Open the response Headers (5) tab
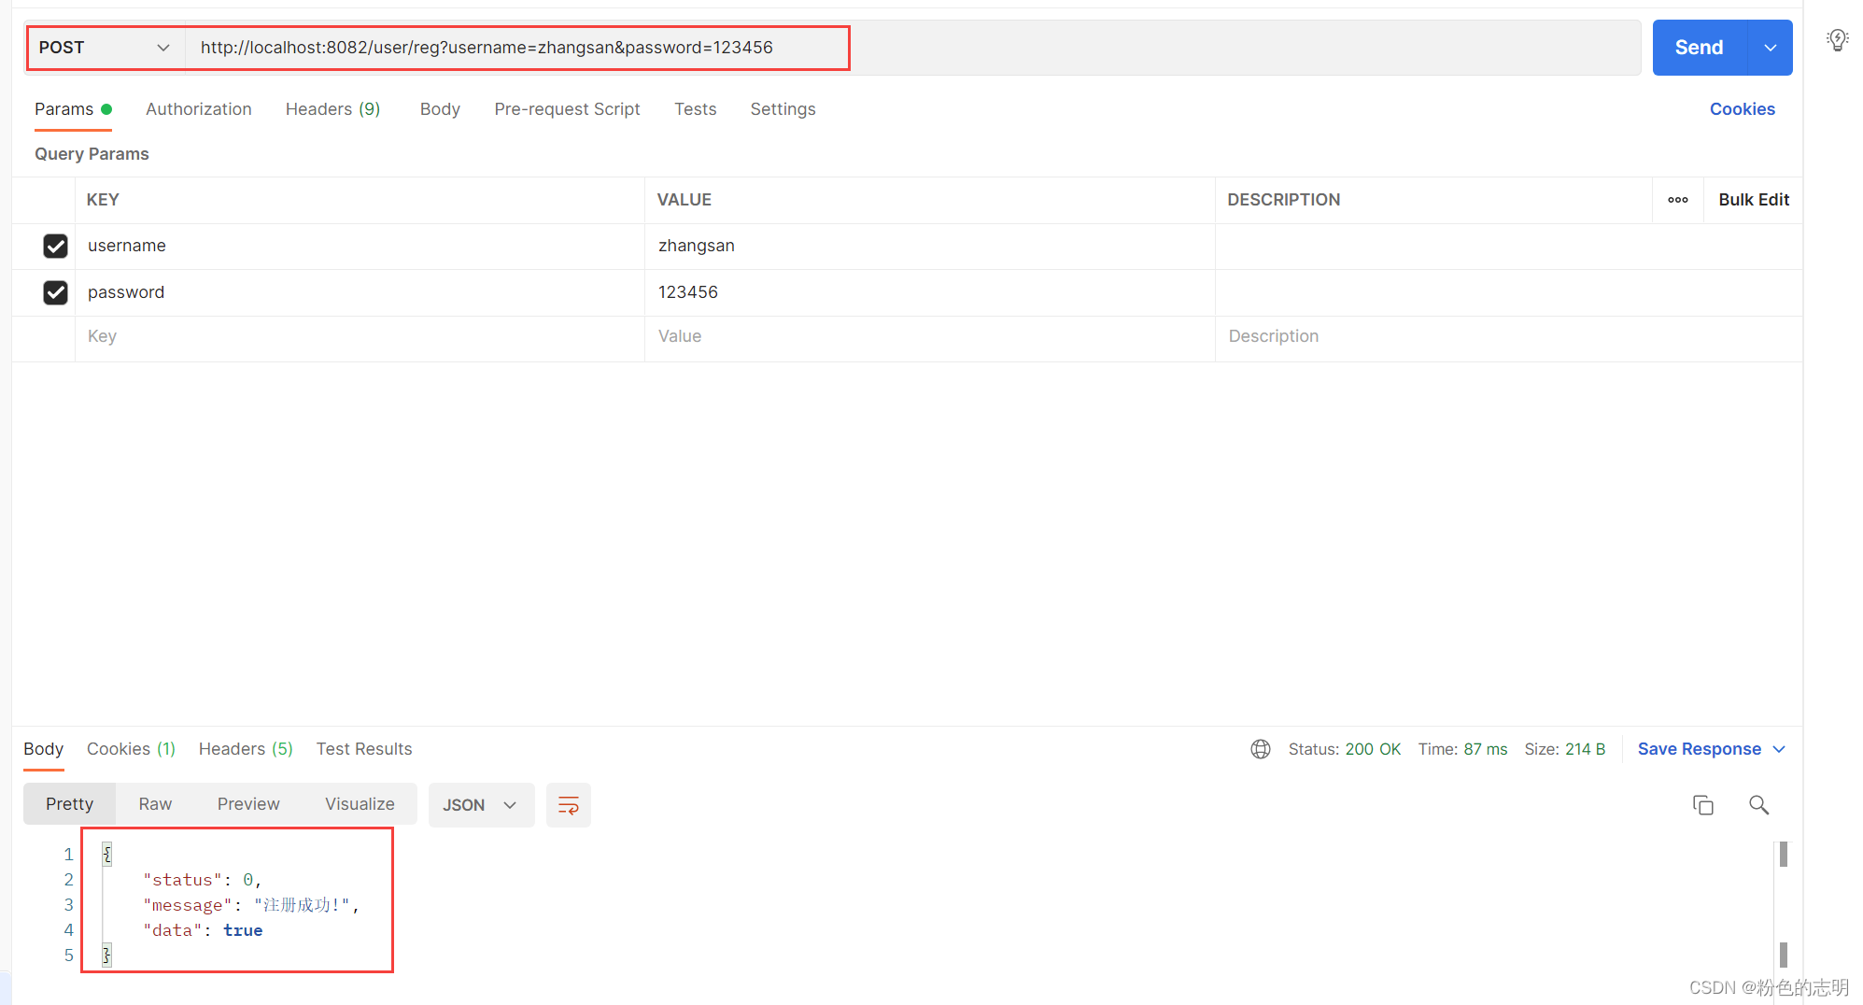The width and height of the screenshot is (1863, 1005). pos(246,749)
